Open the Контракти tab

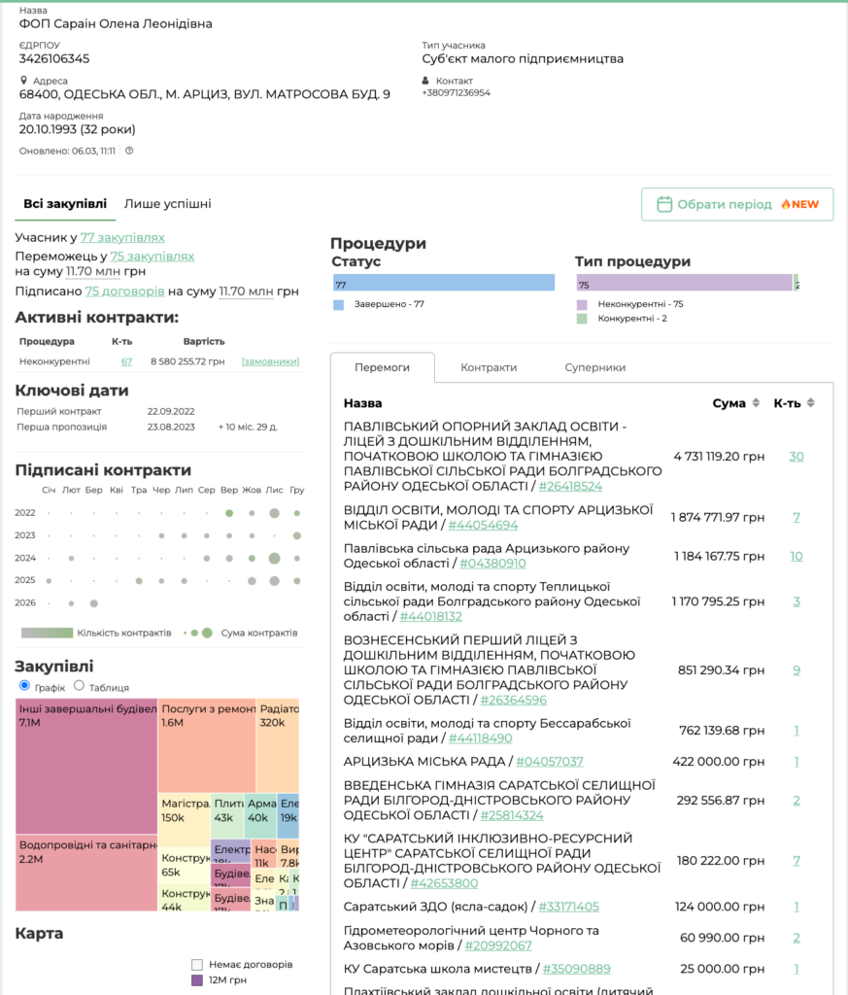point(489,368)
